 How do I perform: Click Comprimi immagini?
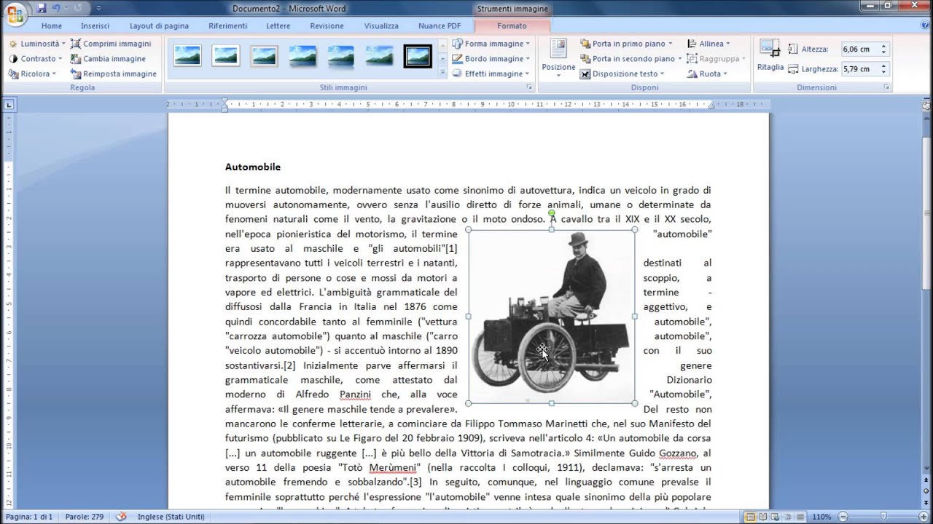pyautogui.click(x=111, y=44)
